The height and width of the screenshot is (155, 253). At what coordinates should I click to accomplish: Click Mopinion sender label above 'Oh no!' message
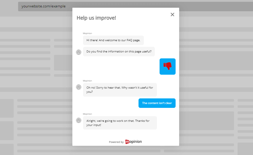click(87, 81)
